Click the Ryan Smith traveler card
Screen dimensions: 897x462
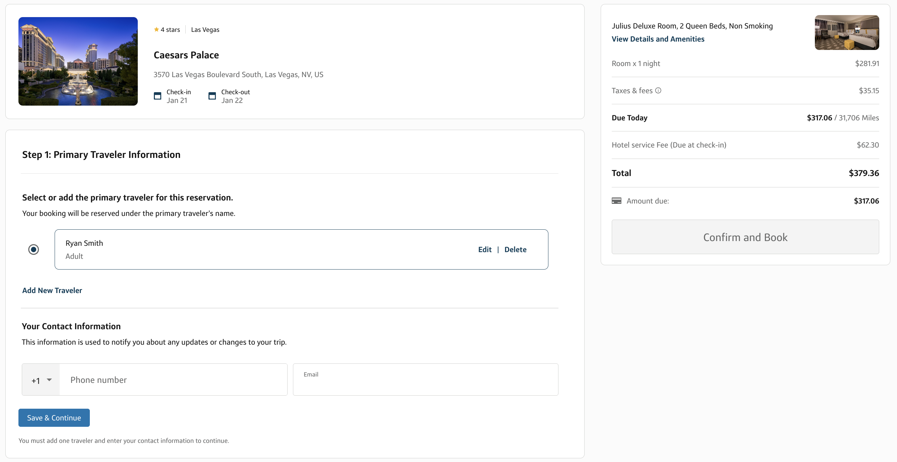[x=301, y=249]
